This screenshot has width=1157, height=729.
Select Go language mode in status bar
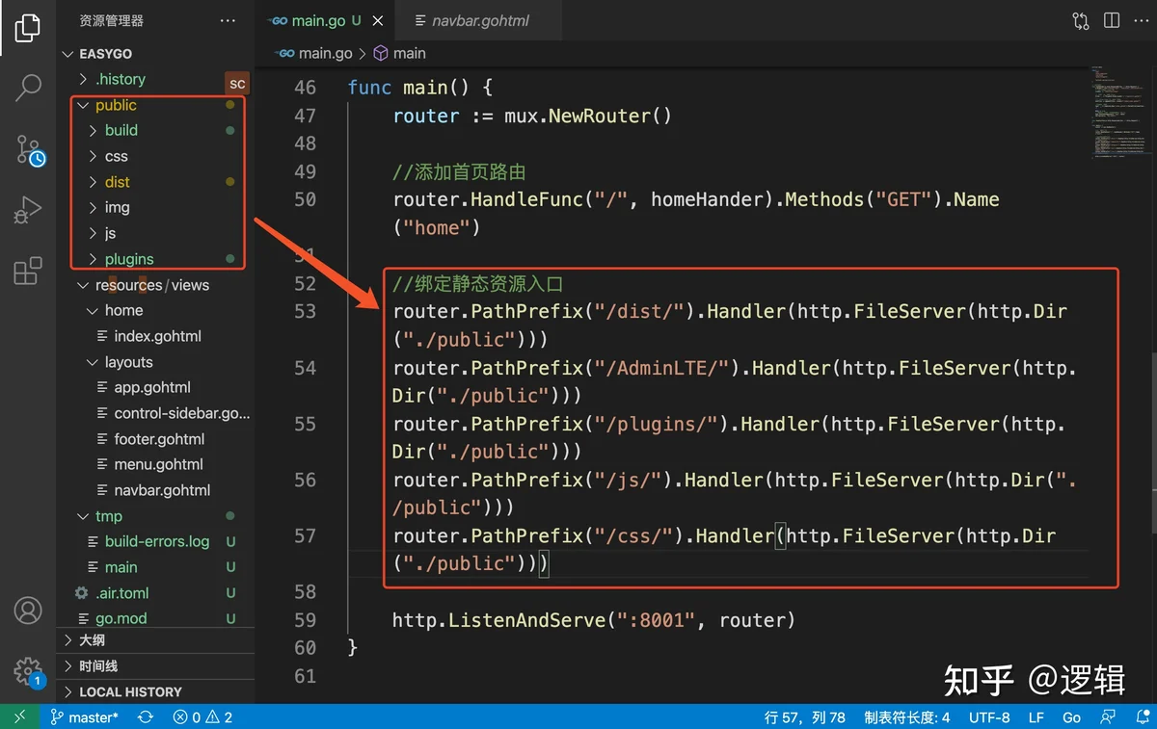pos(1071,716)
